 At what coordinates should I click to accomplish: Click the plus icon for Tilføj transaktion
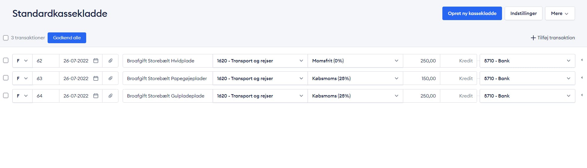pyautogui.click(x=533, y=38)
